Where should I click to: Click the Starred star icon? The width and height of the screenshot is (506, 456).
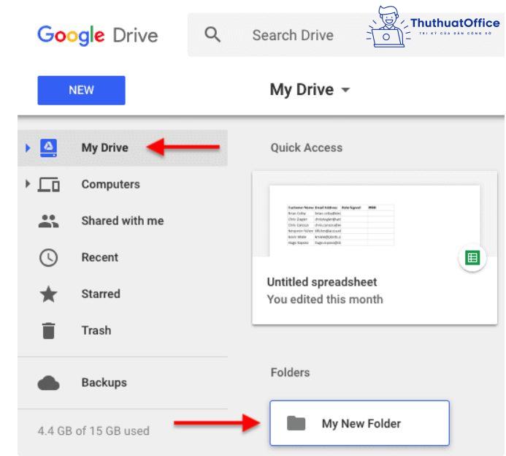click(x=48, y=294)
